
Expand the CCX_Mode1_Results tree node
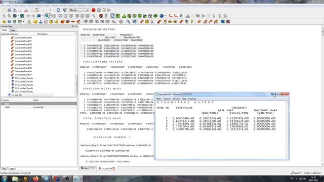[9, 78]
